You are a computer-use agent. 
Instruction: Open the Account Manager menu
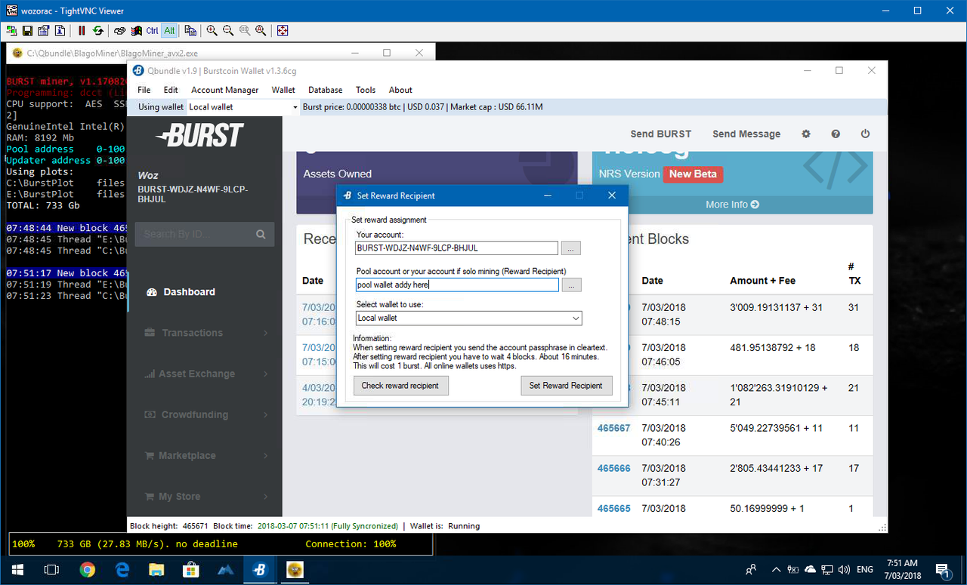click(224, 90)
